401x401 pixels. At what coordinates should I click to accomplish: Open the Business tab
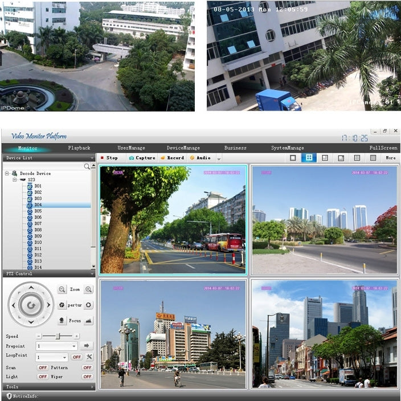click(x=235, y=148)
